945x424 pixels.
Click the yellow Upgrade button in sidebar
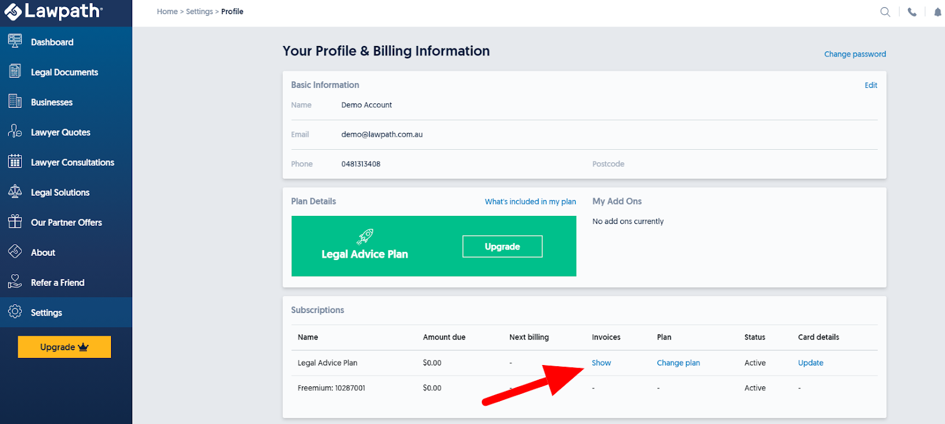pos(64,347)
